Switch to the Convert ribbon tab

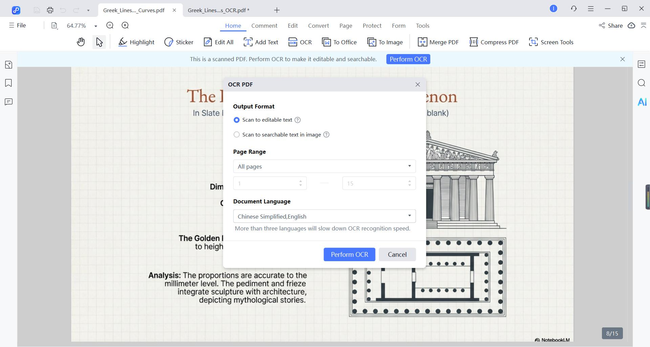[318, 26]
